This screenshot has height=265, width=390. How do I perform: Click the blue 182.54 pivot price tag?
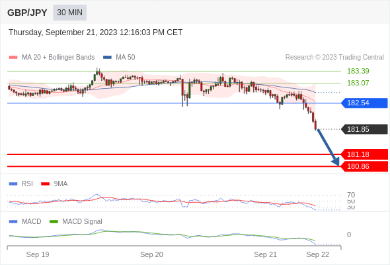(x=364, y=103)
